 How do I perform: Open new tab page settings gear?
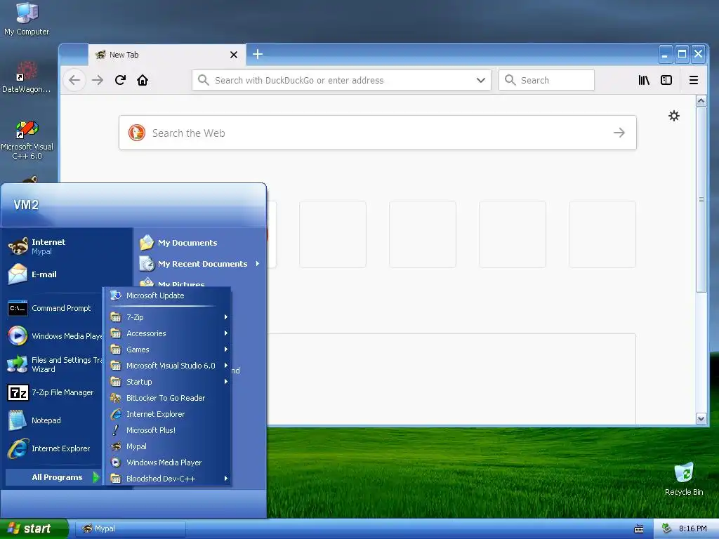tap(673, 116)
